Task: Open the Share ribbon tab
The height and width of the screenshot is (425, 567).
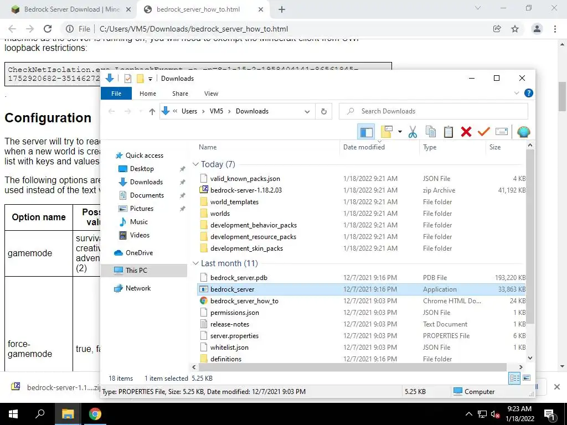Action: [x=180, y=94]
